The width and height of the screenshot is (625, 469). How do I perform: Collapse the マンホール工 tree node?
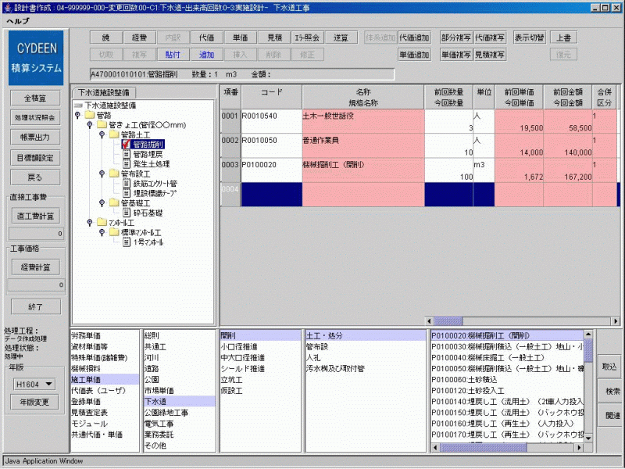pos(89,222)
